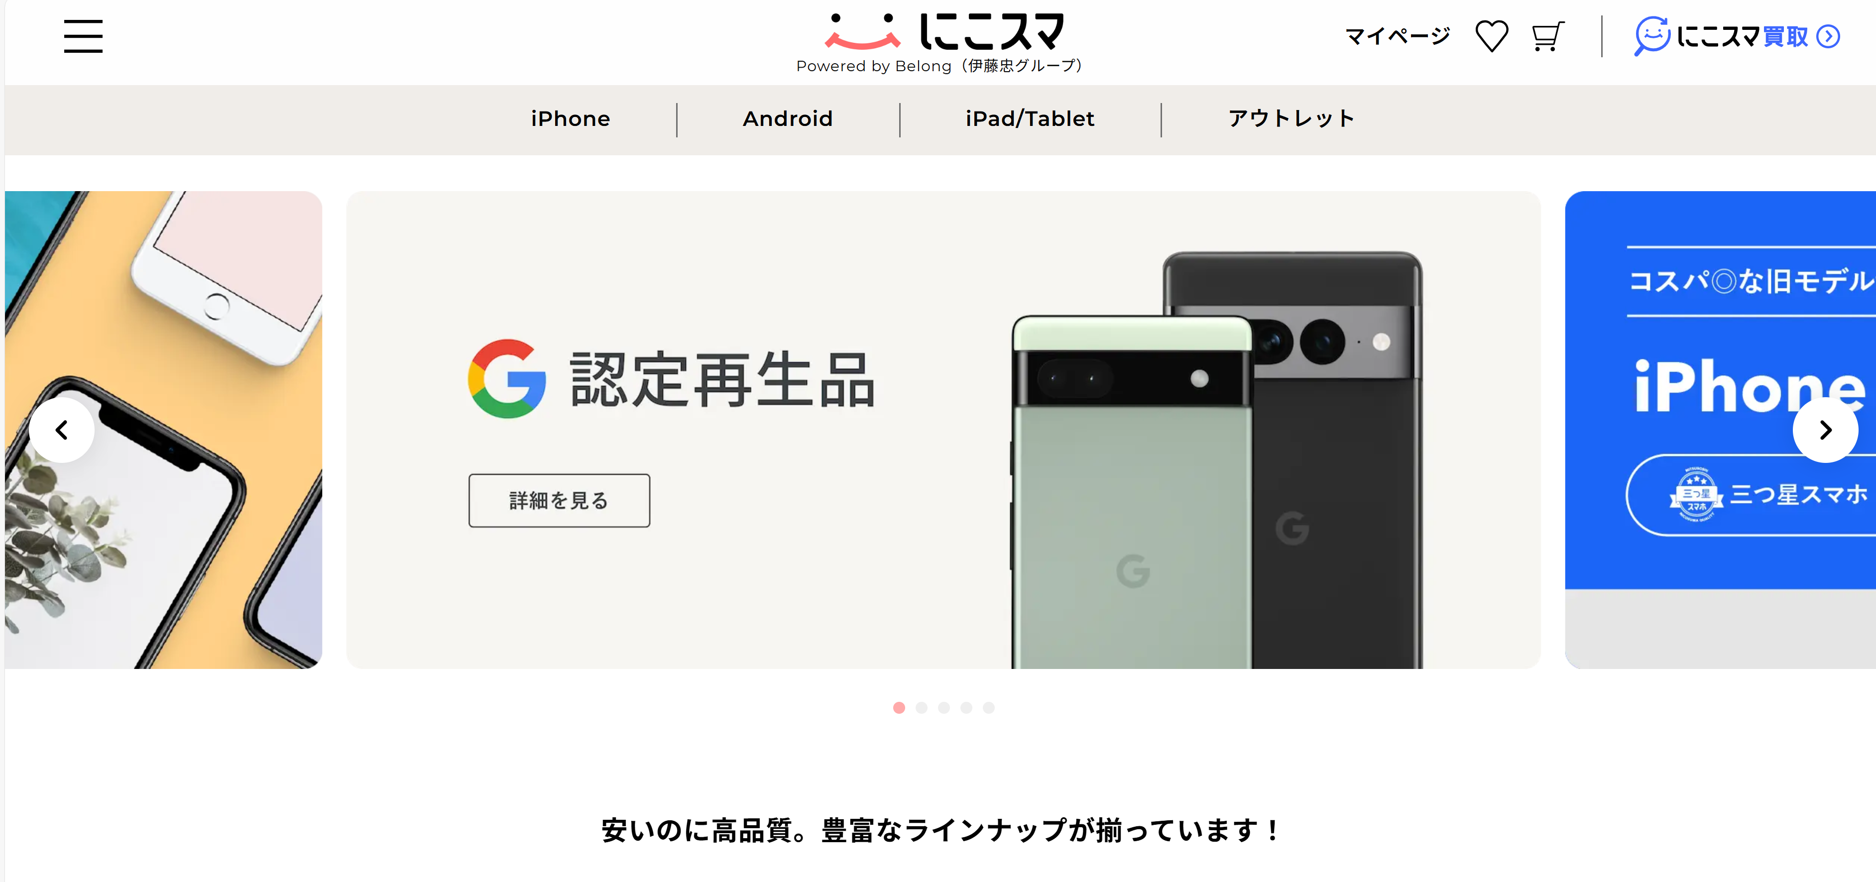Image resolution: width=1876 pixels, height=882 pixels.
Task: Open the shopping cart
Action: (1547, 36)
